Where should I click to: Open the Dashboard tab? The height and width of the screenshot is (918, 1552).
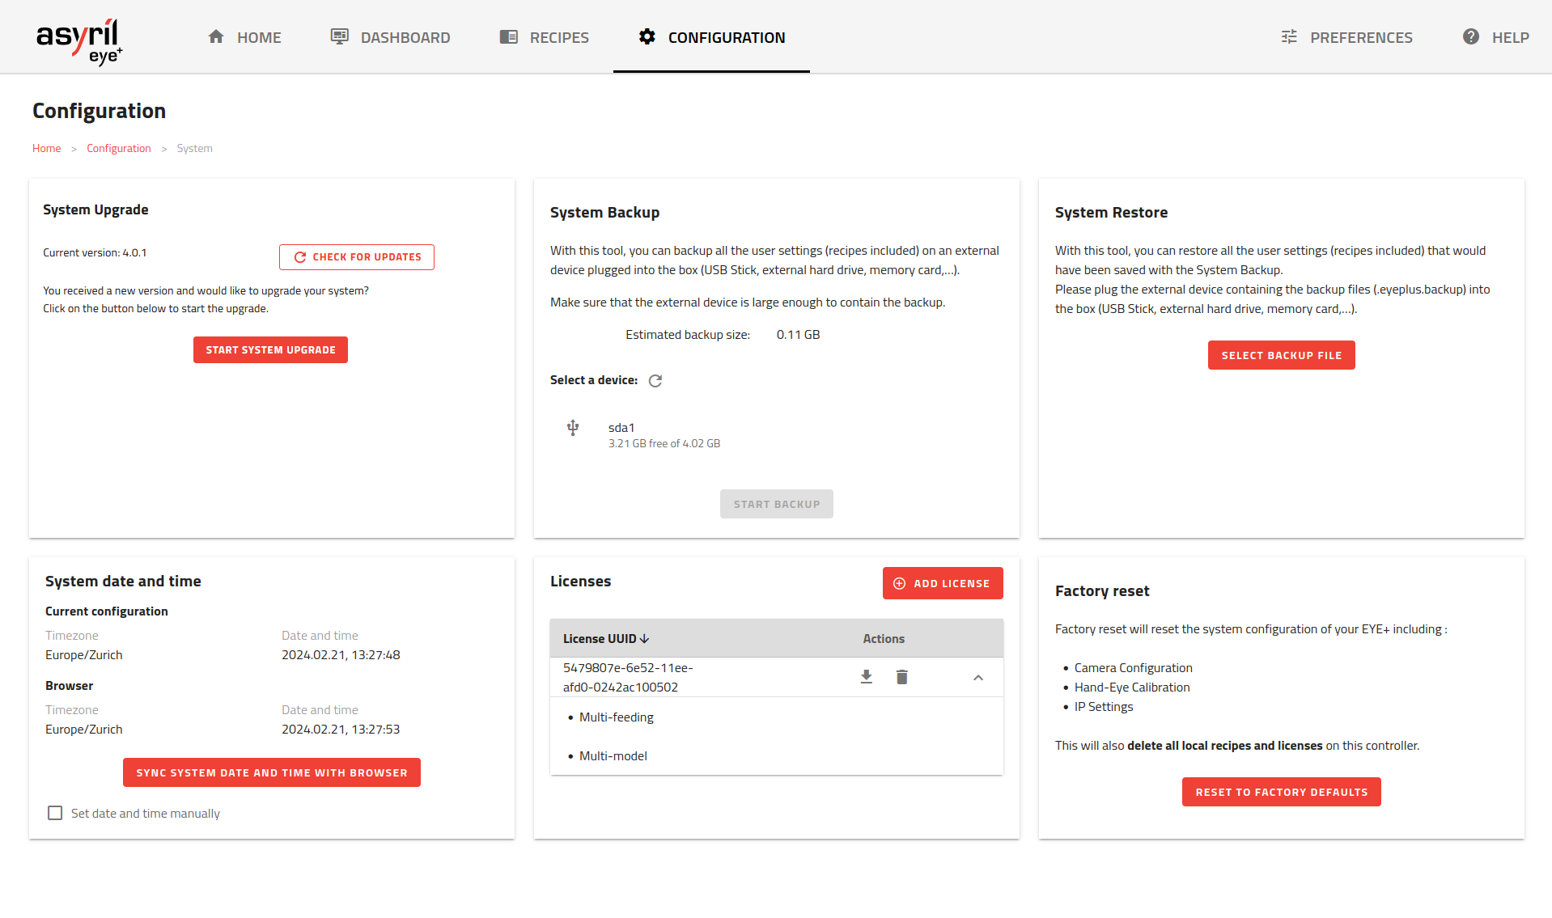click(391, 37)
